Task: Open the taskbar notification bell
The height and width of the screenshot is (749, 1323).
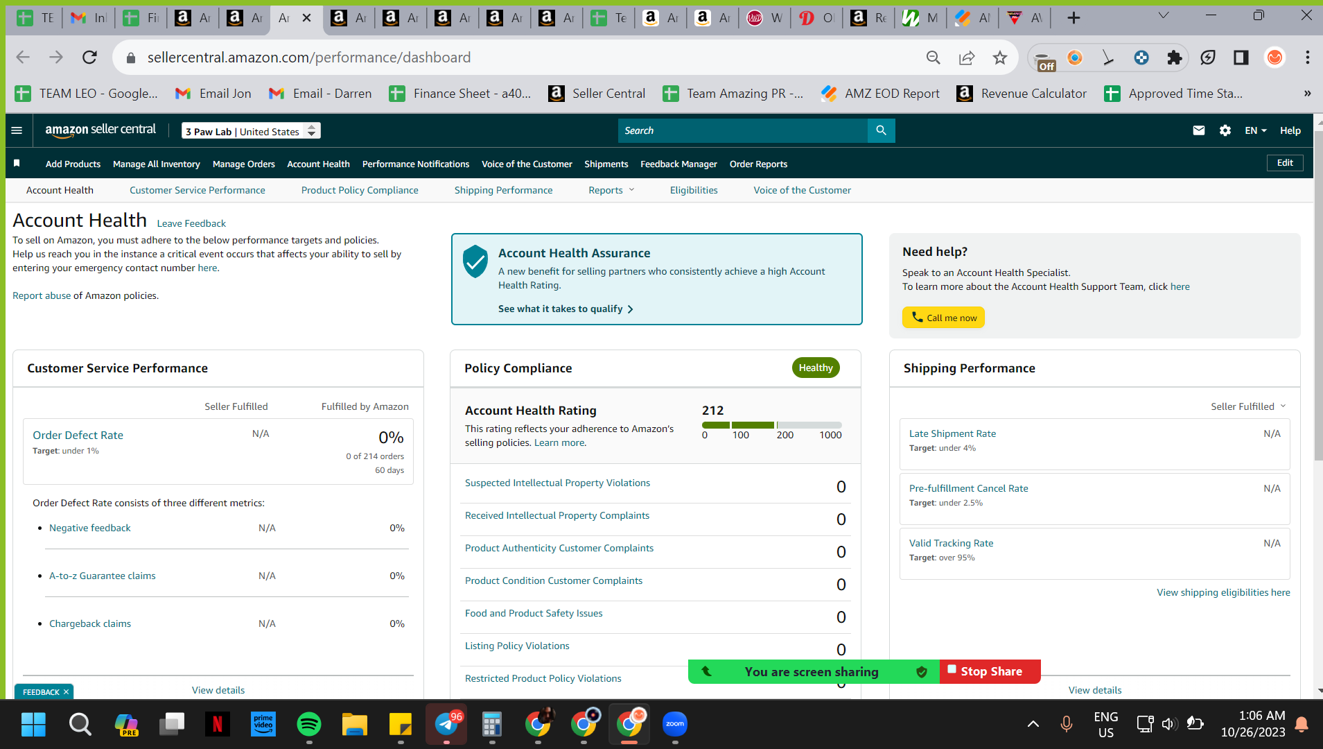Action: click(x=1302, y=724)
